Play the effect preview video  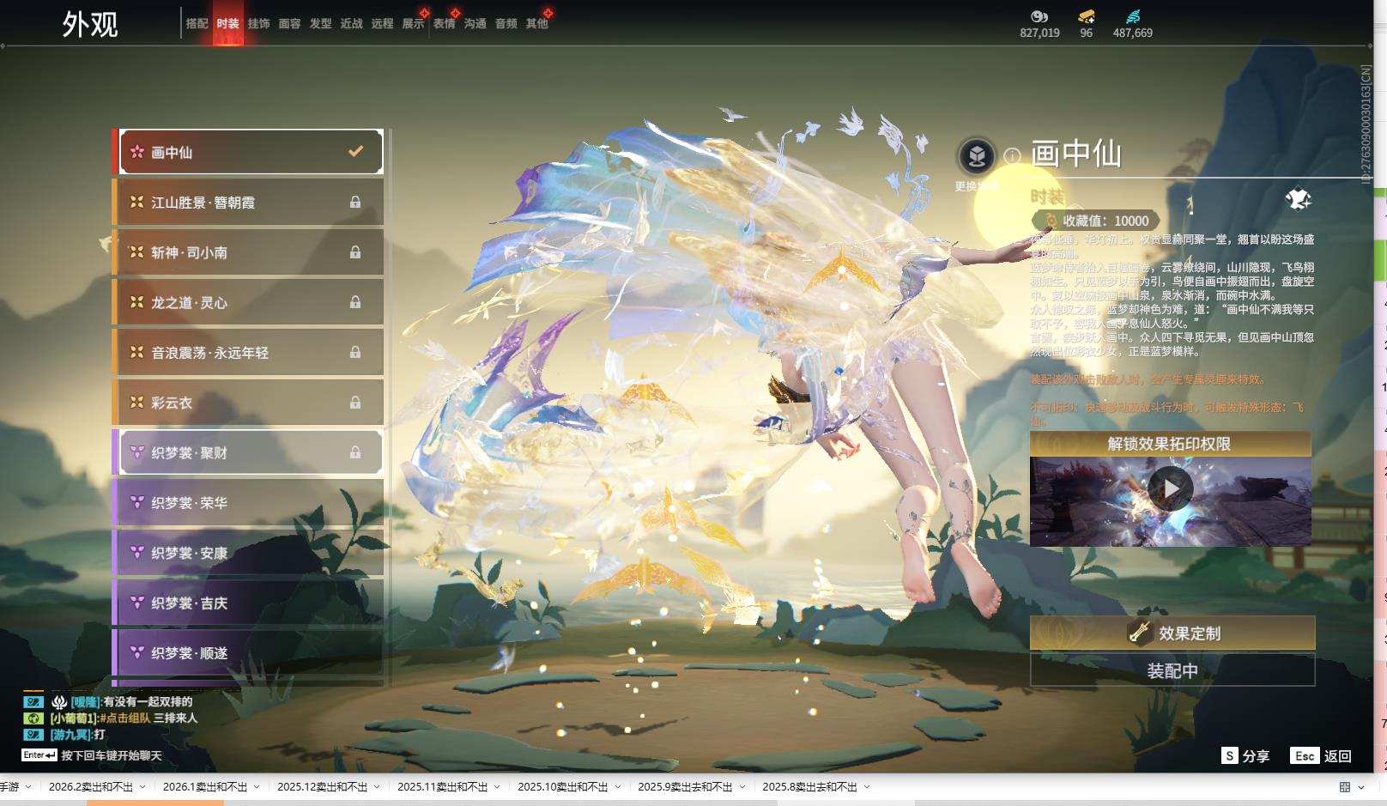(x=1170, y=488)
